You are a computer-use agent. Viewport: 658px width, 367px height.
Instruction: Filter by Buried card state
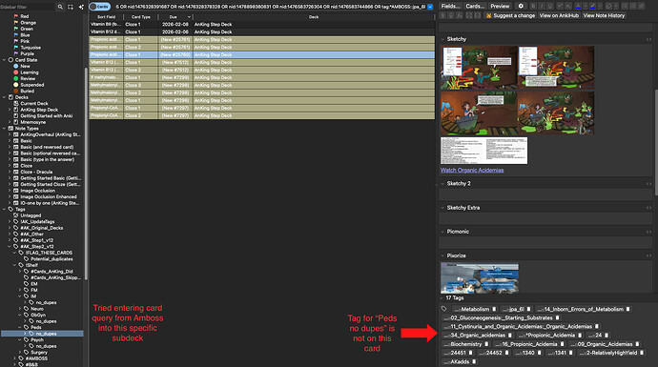(28, 91)
